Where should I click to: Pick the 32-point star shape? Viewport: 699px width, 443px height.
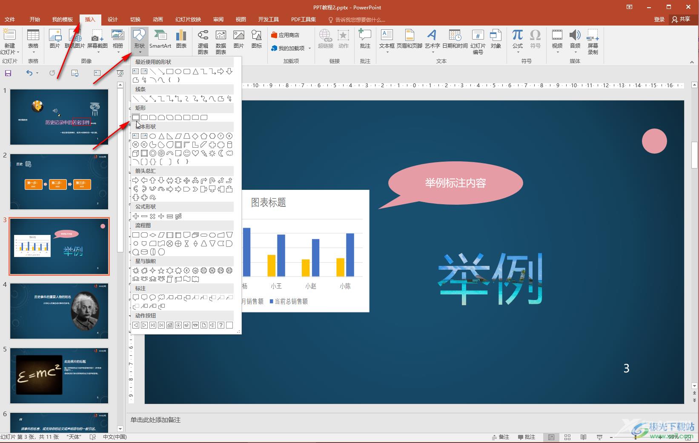point(229,271)
